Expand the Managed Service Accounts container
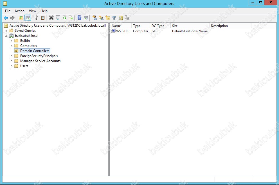The height and width of the screenshot is (185, 279). pos(12,61)
